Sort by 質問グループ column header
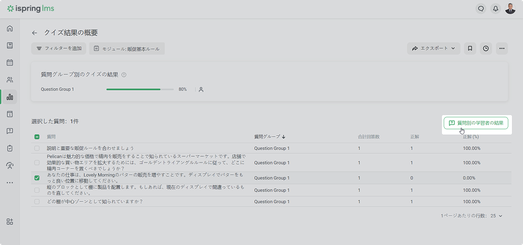 click(x=269, y=137)
